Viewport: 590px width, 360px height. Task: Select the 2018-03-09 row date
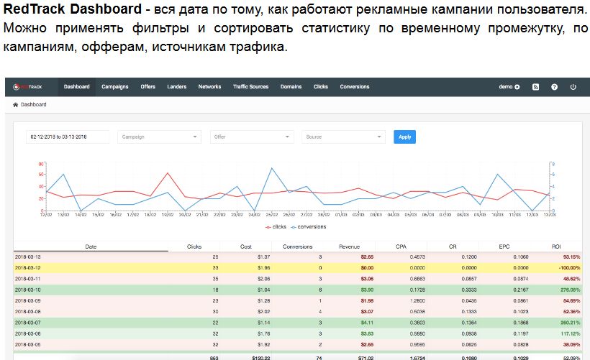coord(28,300)
